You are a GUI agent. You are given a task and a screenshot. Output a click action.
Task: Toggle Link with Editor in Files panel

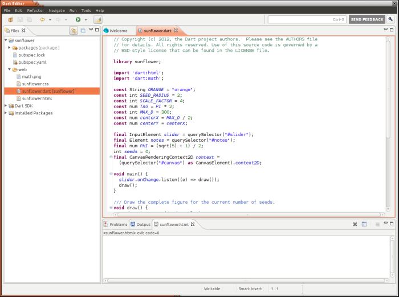(x=74, y=30)
